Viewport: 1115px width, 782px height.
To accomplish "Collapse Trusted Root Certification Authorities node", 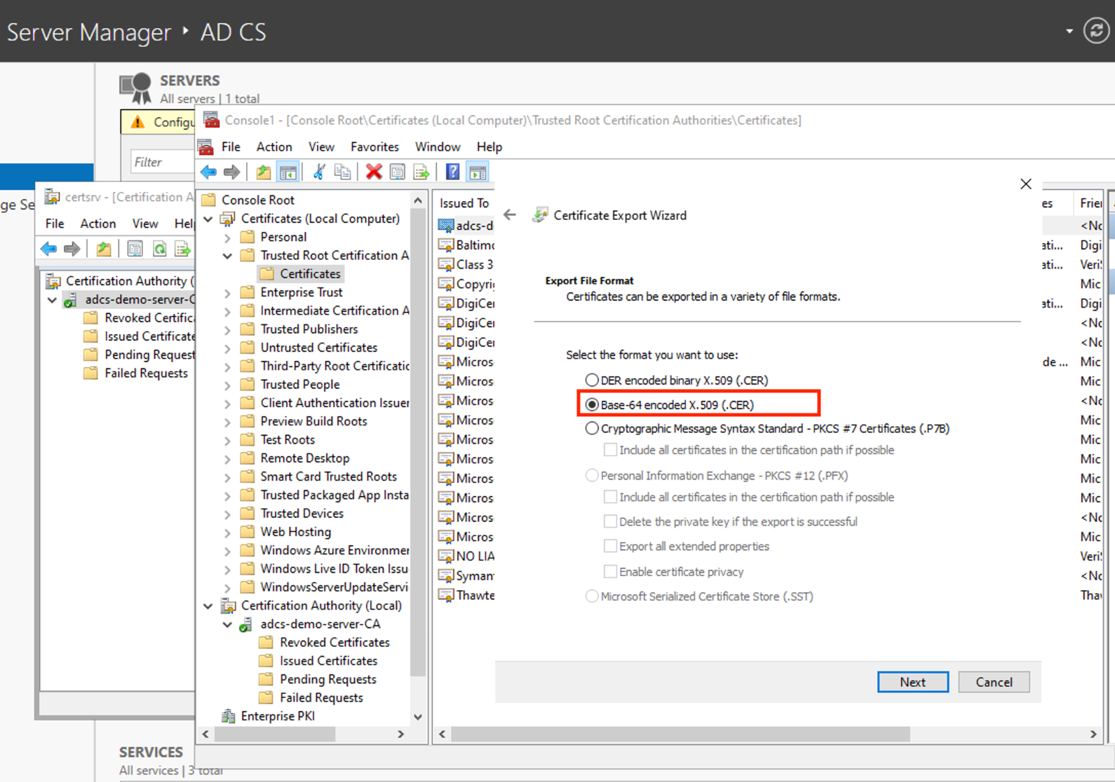I will coord(227,256).
